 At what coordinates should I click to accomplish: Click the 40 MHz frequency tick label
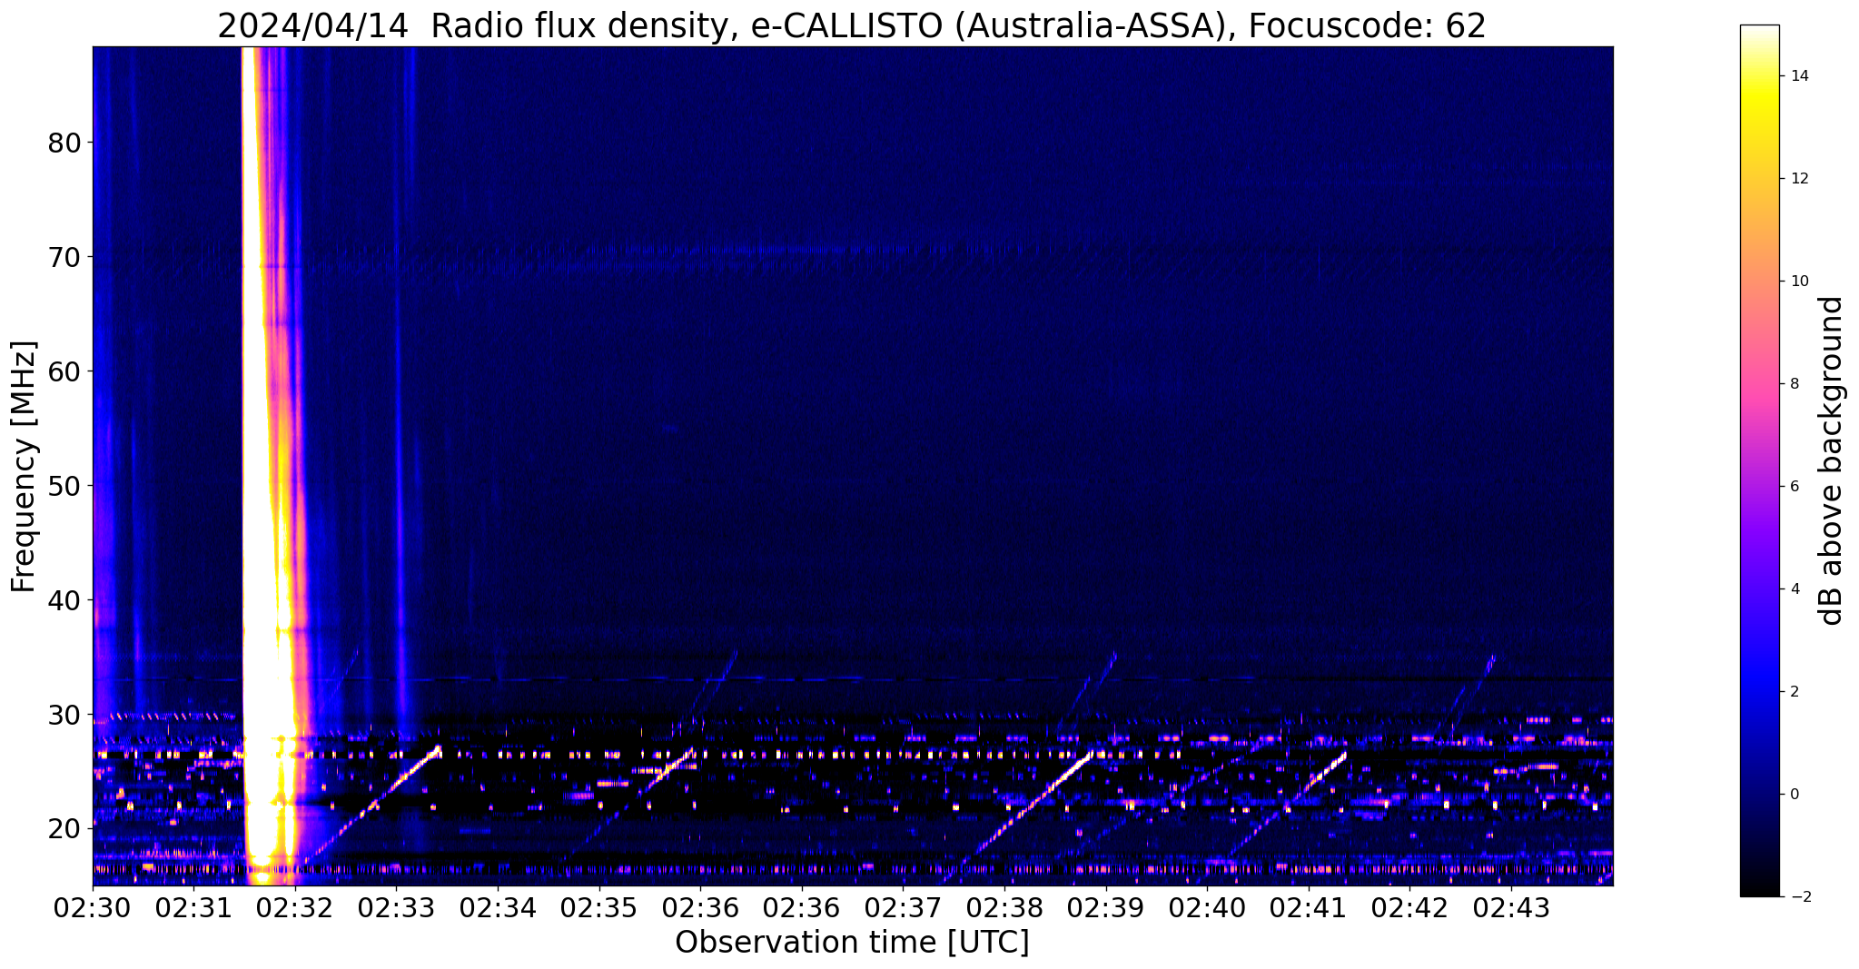[64, 600]
